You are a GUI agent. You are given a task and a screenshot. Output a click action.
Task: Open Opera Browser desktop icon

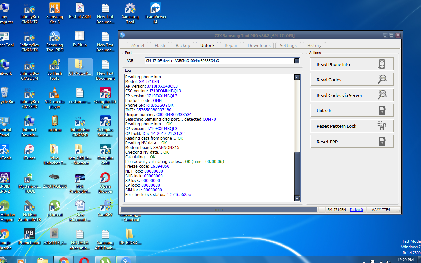click(105, 183)
